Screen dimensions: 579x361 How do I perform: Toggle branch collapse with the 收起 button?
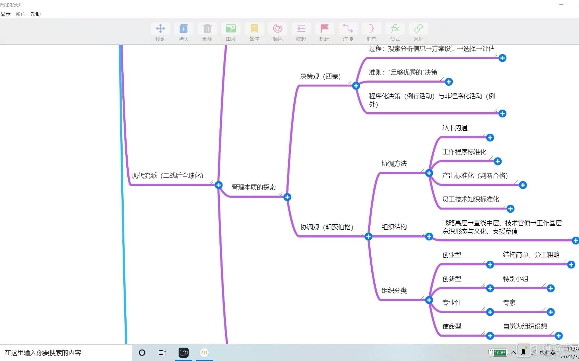pyautogui.click(x=301, y=32)
